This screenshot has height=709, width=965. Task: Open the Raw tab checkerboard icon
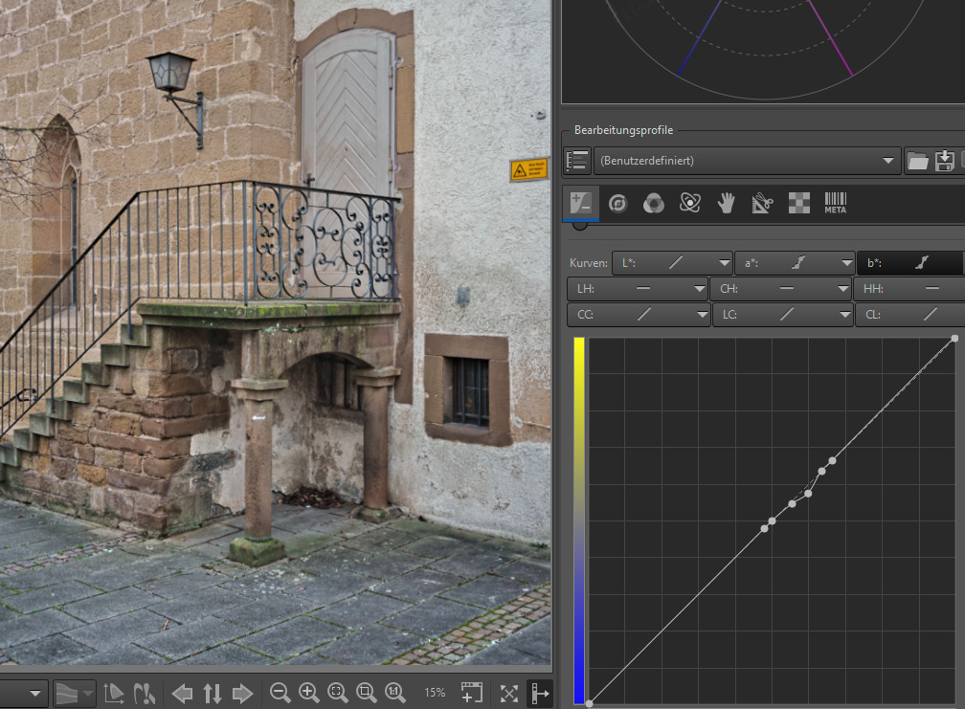[x=798, y=203]
